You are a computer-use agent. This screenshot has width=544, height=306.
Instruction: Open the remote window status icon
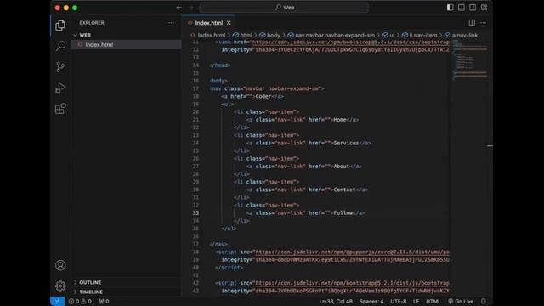(58, 302)
